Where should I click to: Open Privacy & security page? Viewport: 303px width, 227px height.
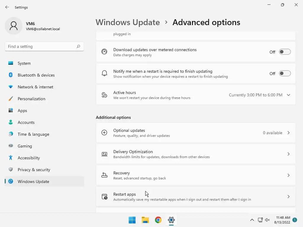click(44, 170)
